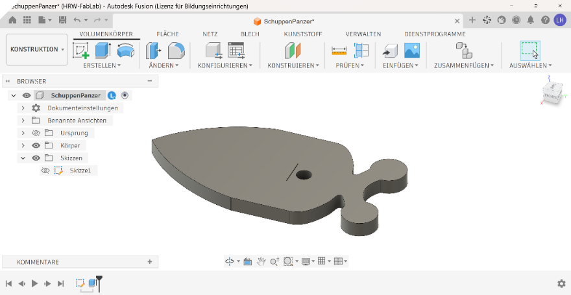Show Skizze1 visibility
The height and width of the screenshot is (295, 571).
point(45,171)
